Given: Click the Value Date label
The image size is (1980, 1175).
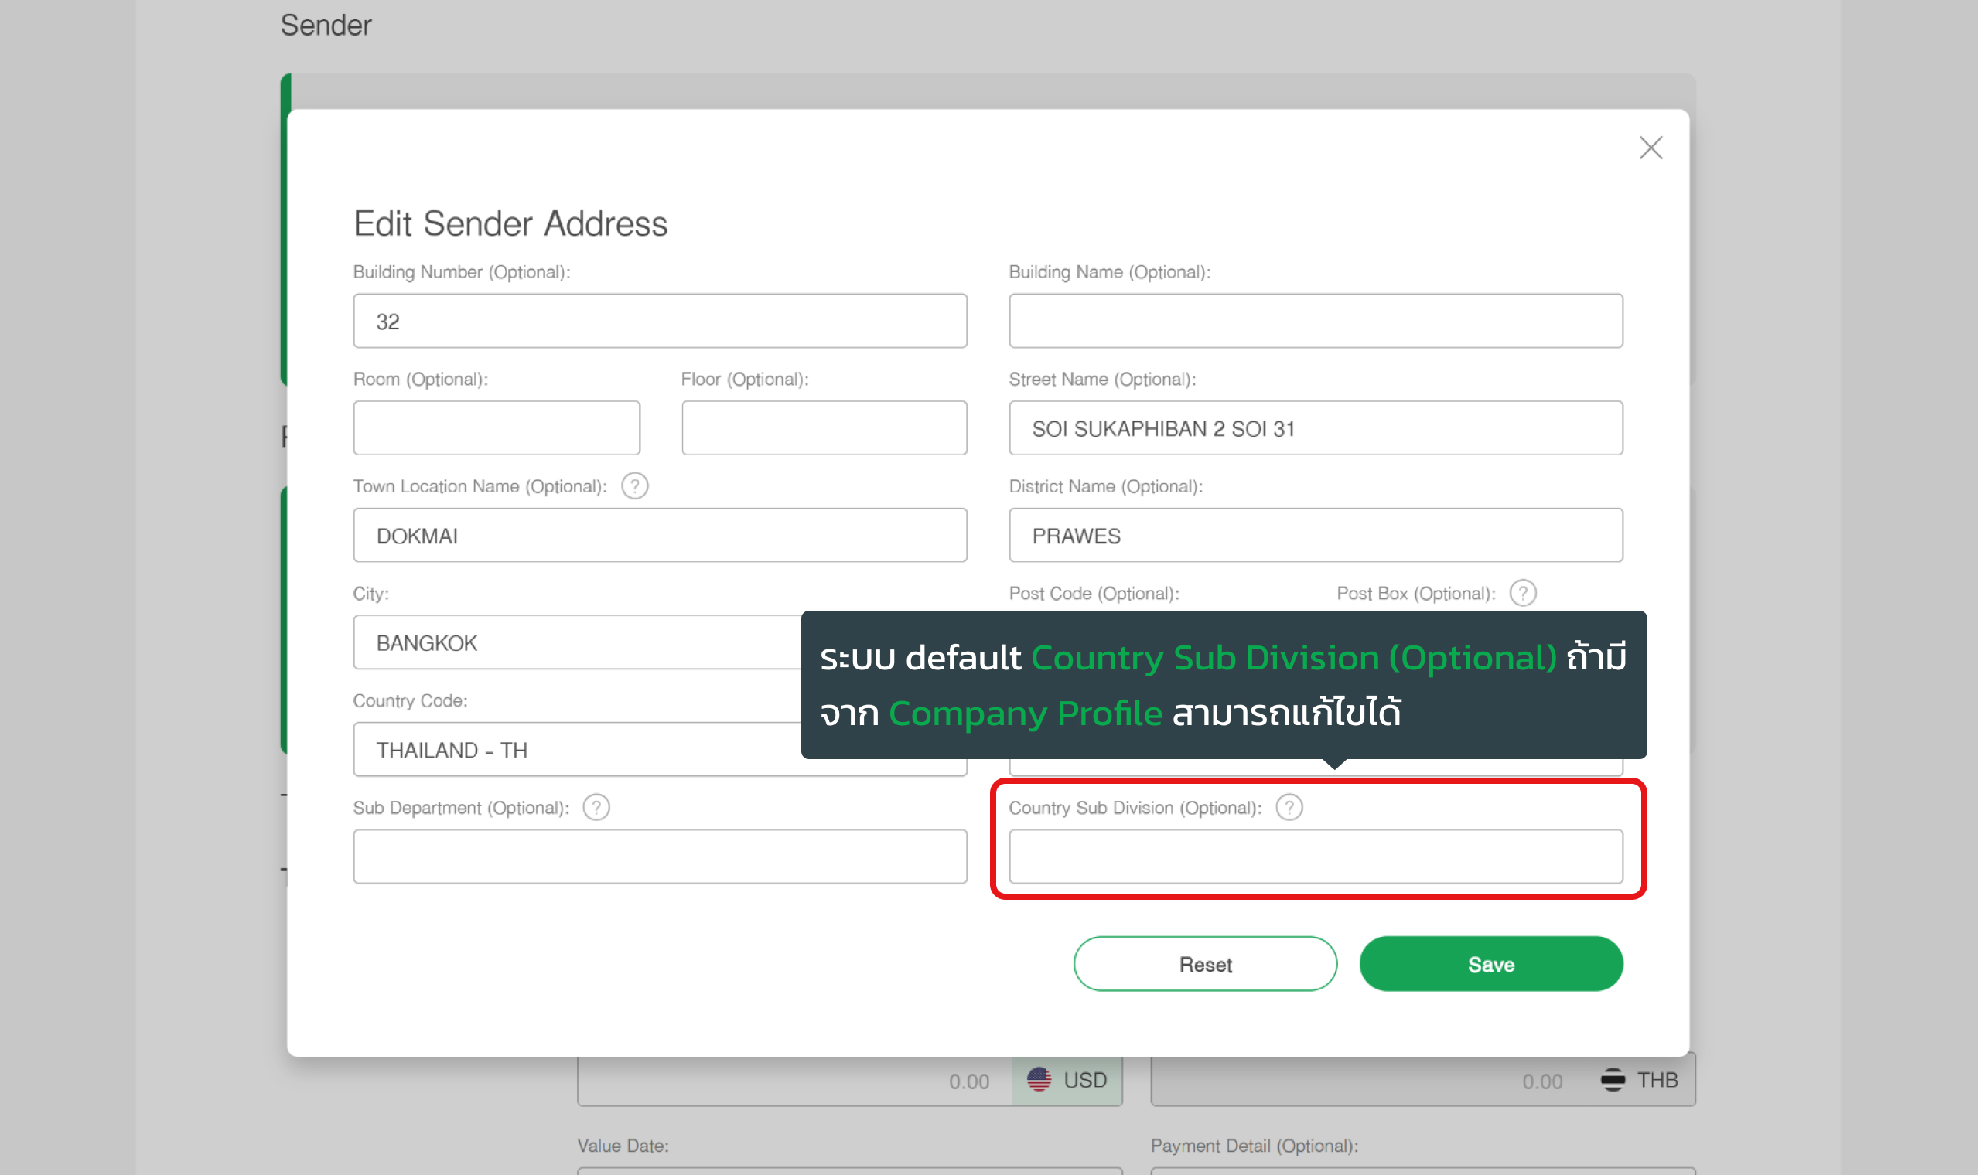Looking at the screenshot, I should [623, 1146].
